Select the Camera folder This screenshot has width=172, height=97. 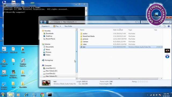(85, 41)
